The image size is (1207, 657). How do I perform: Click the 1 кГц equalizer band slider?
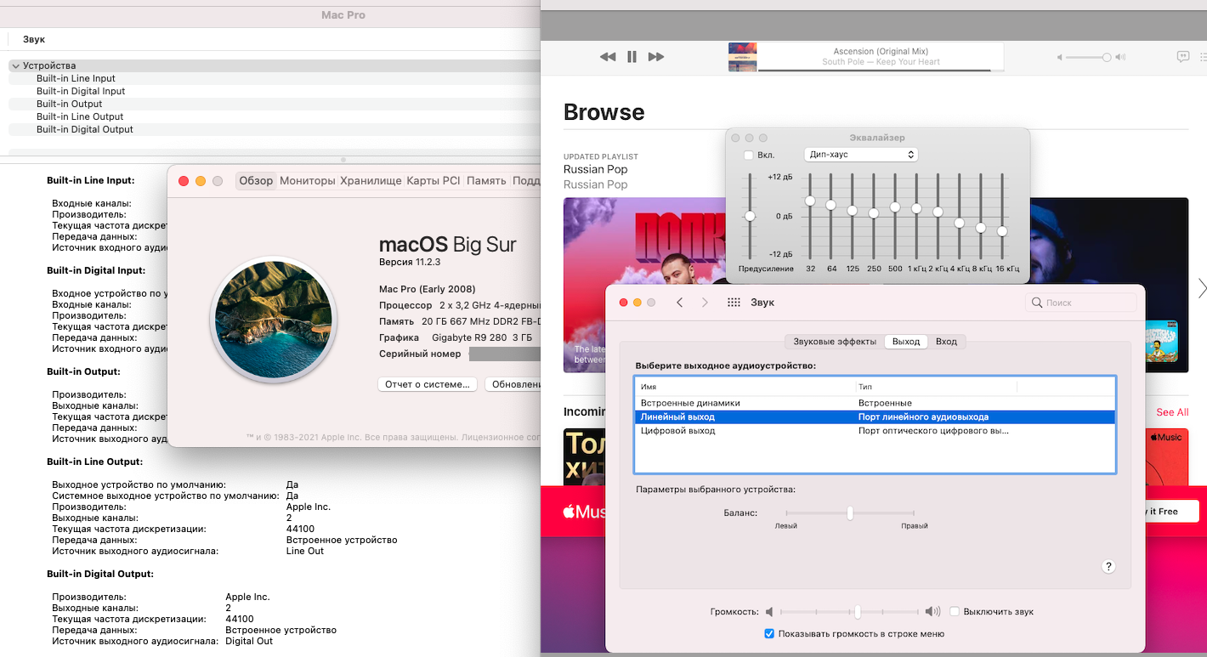[916, 216]
